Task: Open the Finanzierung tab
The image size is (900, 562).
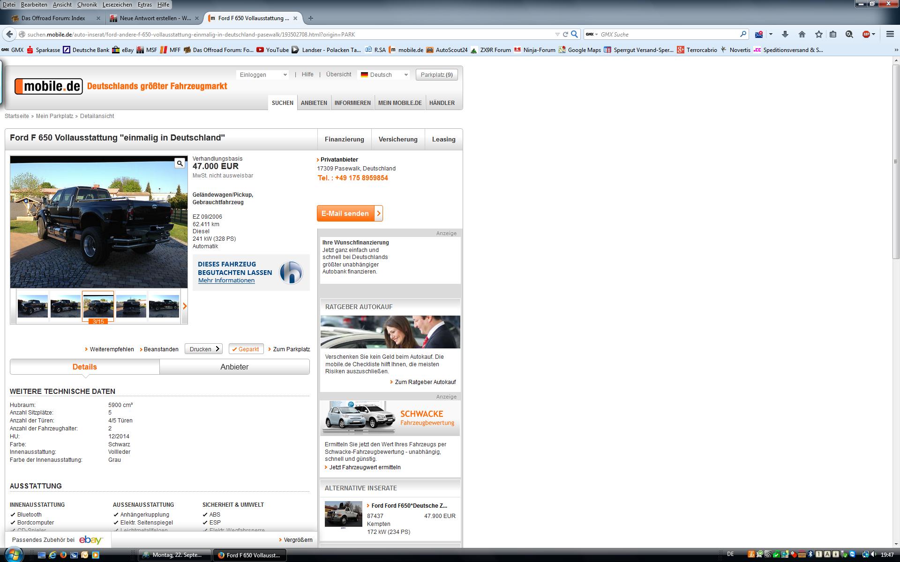Action: pyautogui.click(x=344, y=140)
